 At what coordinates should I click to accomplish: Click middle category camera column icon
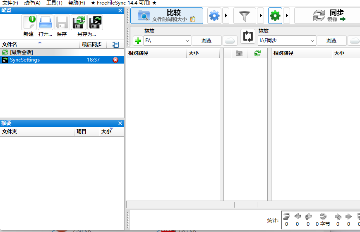click(x=239, y=53)
